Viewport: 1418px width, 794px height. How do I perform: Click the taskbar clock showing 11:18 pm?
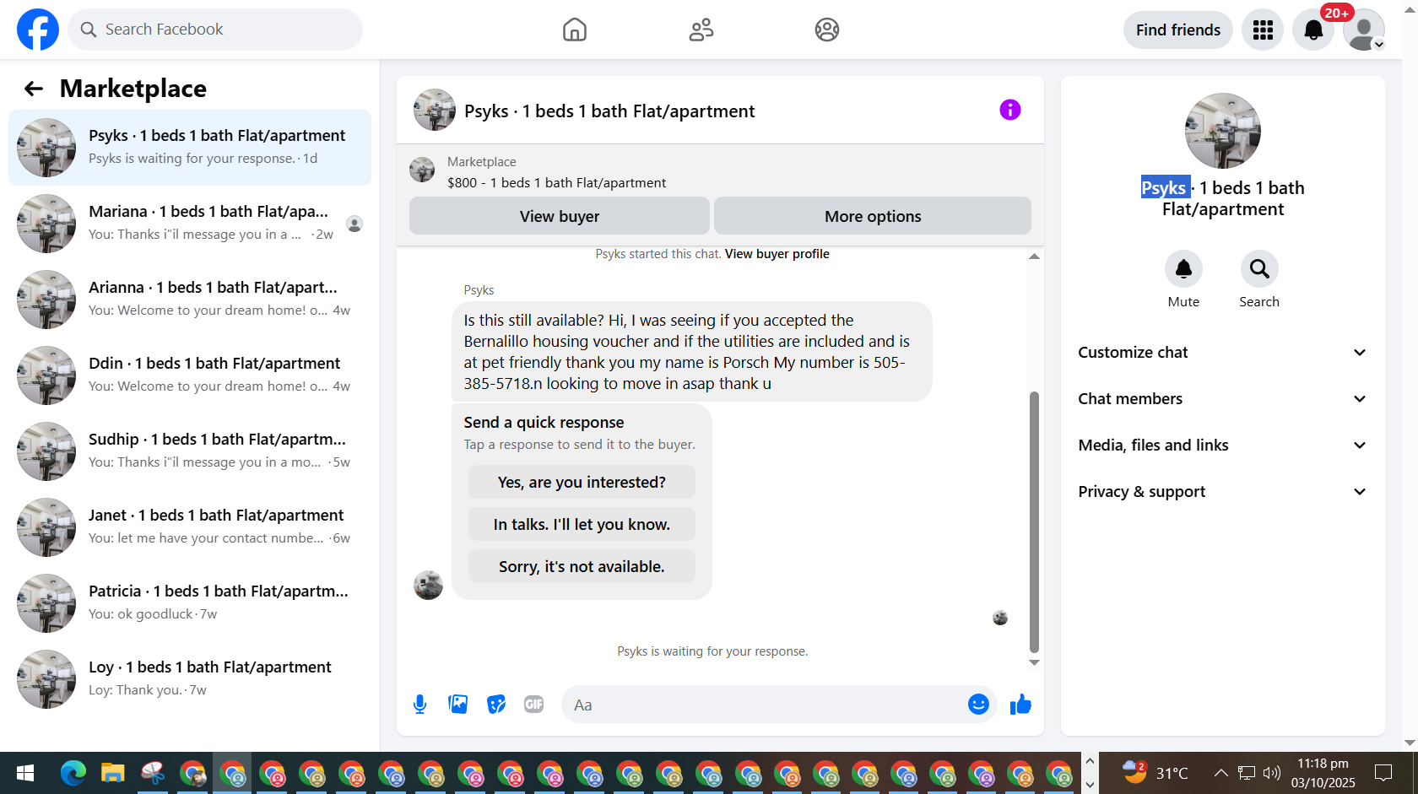click(x=1323, y=773)
